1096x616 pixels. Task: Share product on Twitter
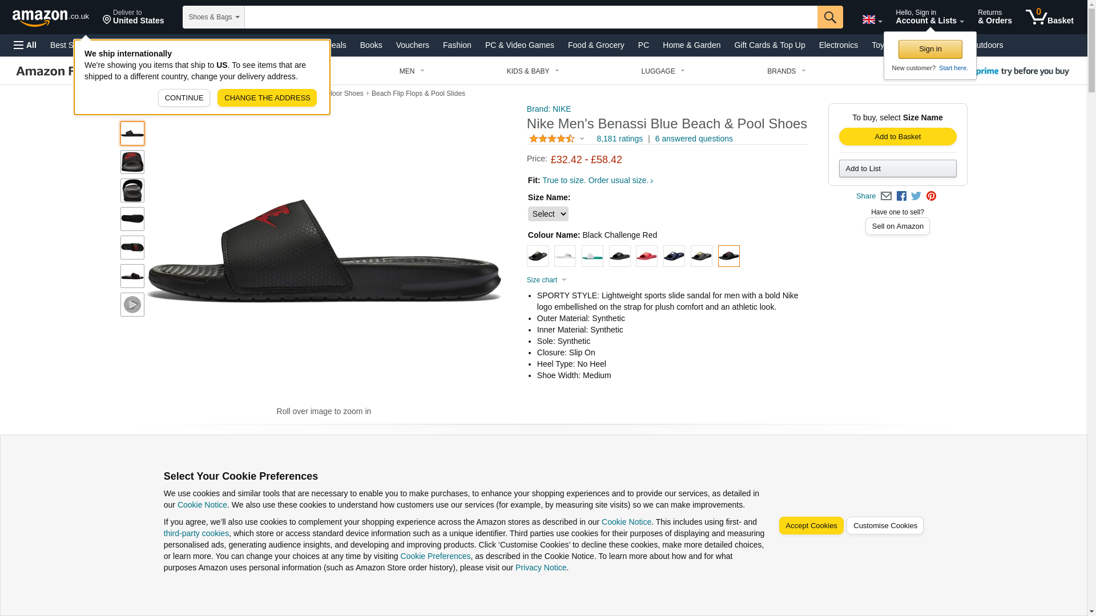[916, 196]
